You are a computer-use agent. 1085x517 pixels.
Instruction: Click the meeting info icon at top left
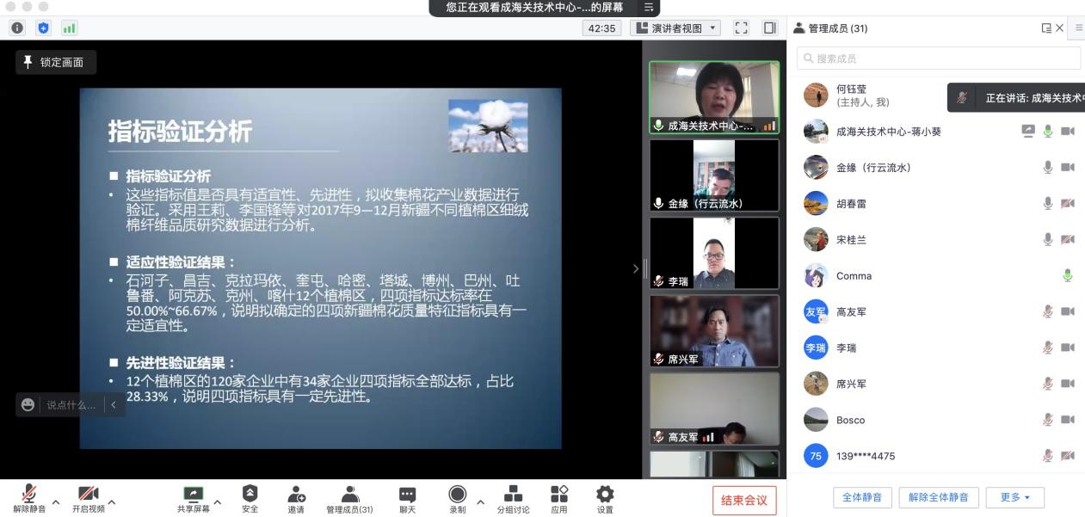coord(17,28)
